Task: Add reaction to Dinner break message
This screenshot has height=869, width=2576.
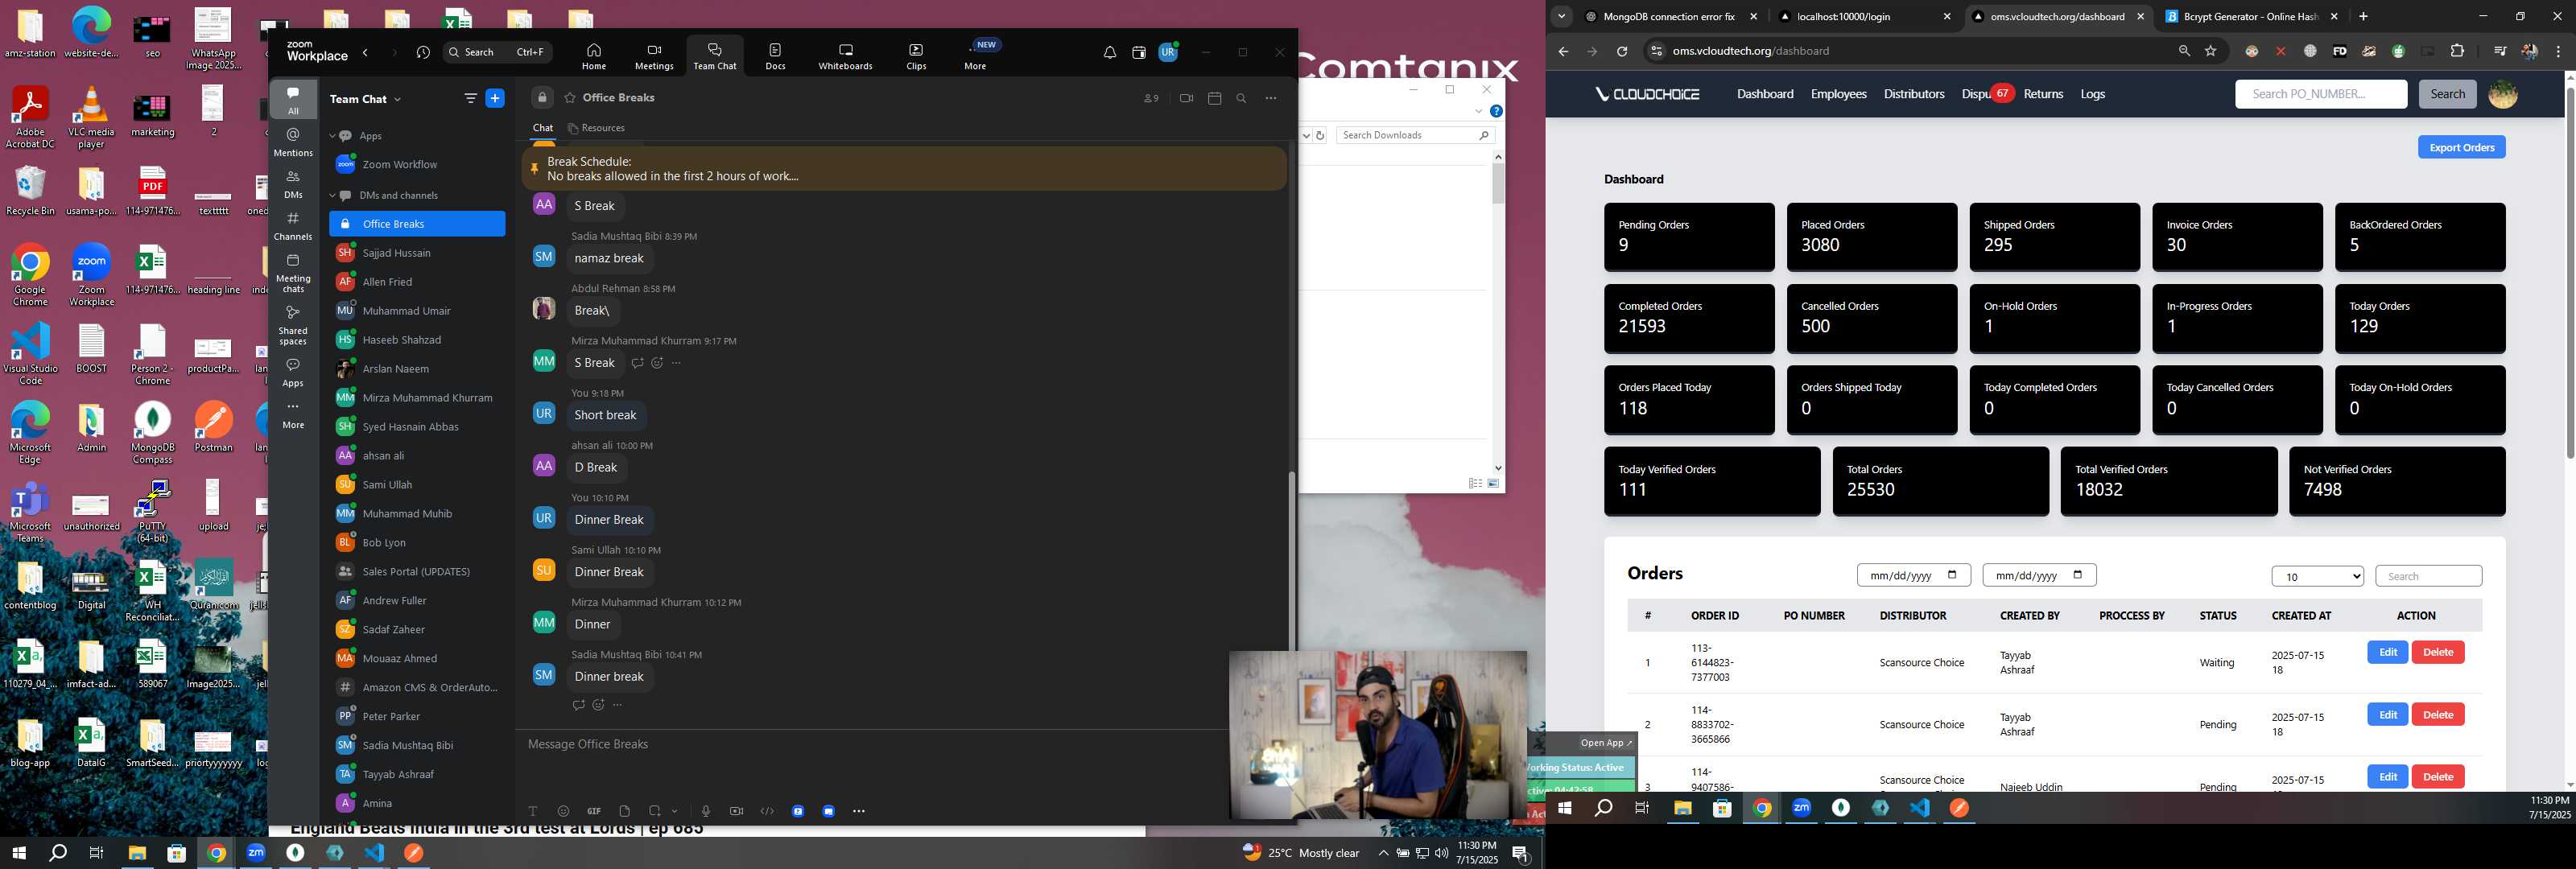Action: tap(598, 705)
